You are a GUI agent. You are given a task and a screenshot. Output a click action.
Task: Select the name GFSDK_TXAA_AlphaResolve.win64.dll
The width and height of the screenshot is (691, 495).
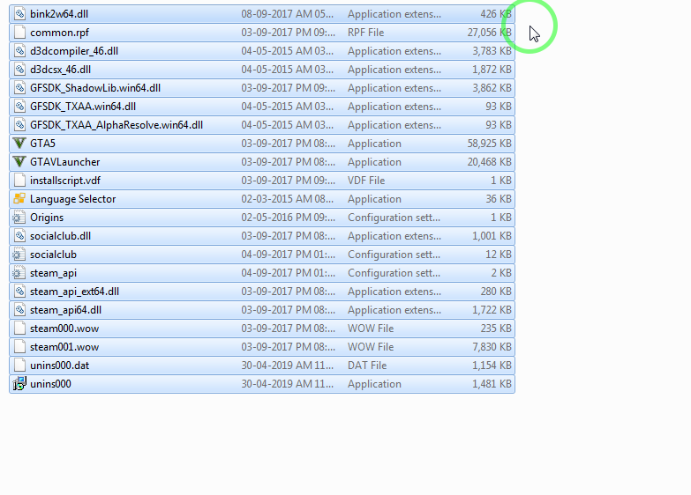pyautogui.click(x=116, y=125)
